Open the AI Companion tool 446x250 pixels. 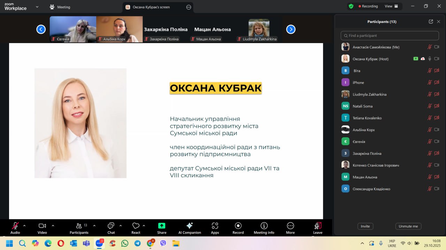(190, 228)
